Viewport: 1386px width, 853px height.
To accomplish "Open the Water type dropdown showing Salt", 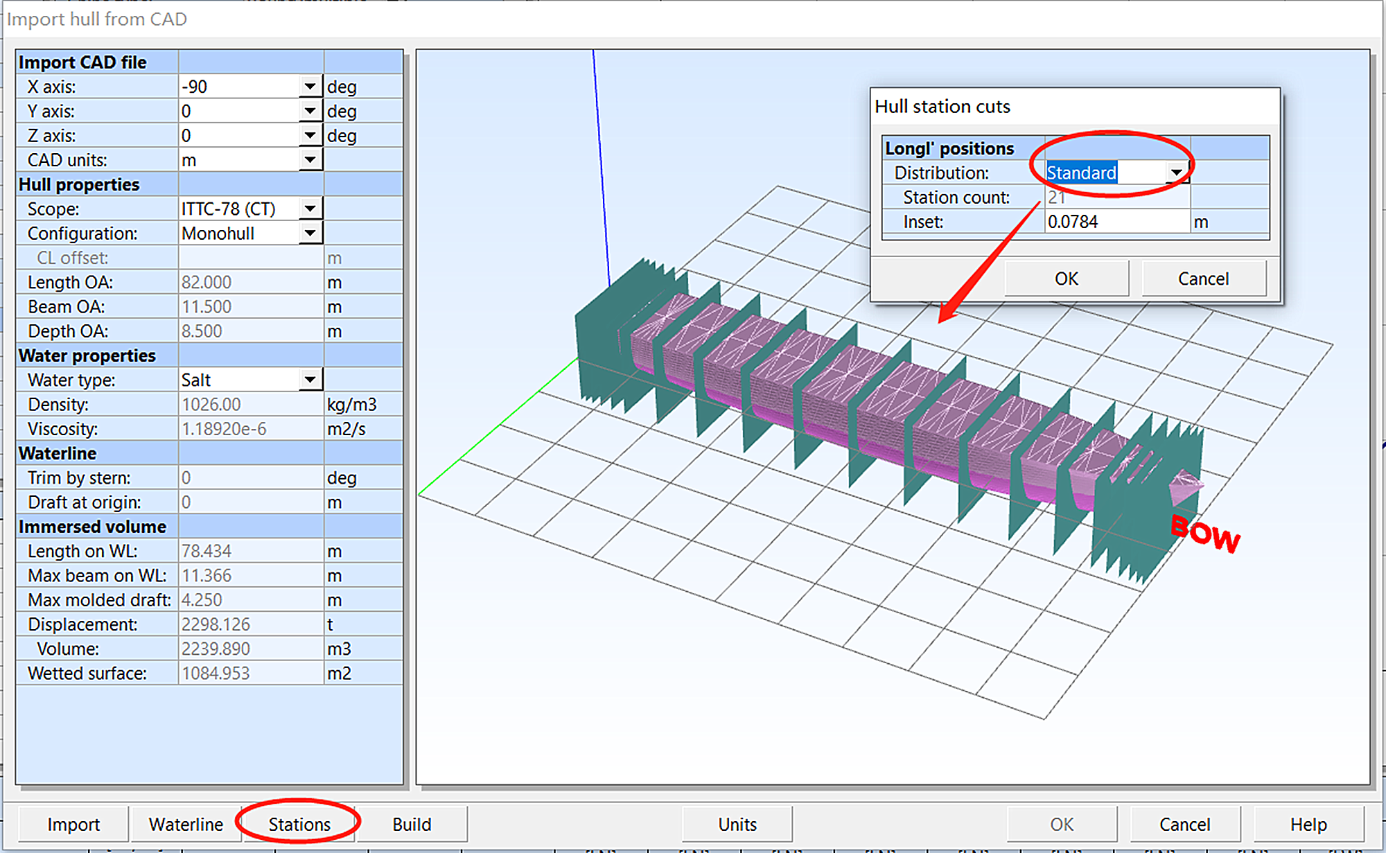I will click(311, 379).
